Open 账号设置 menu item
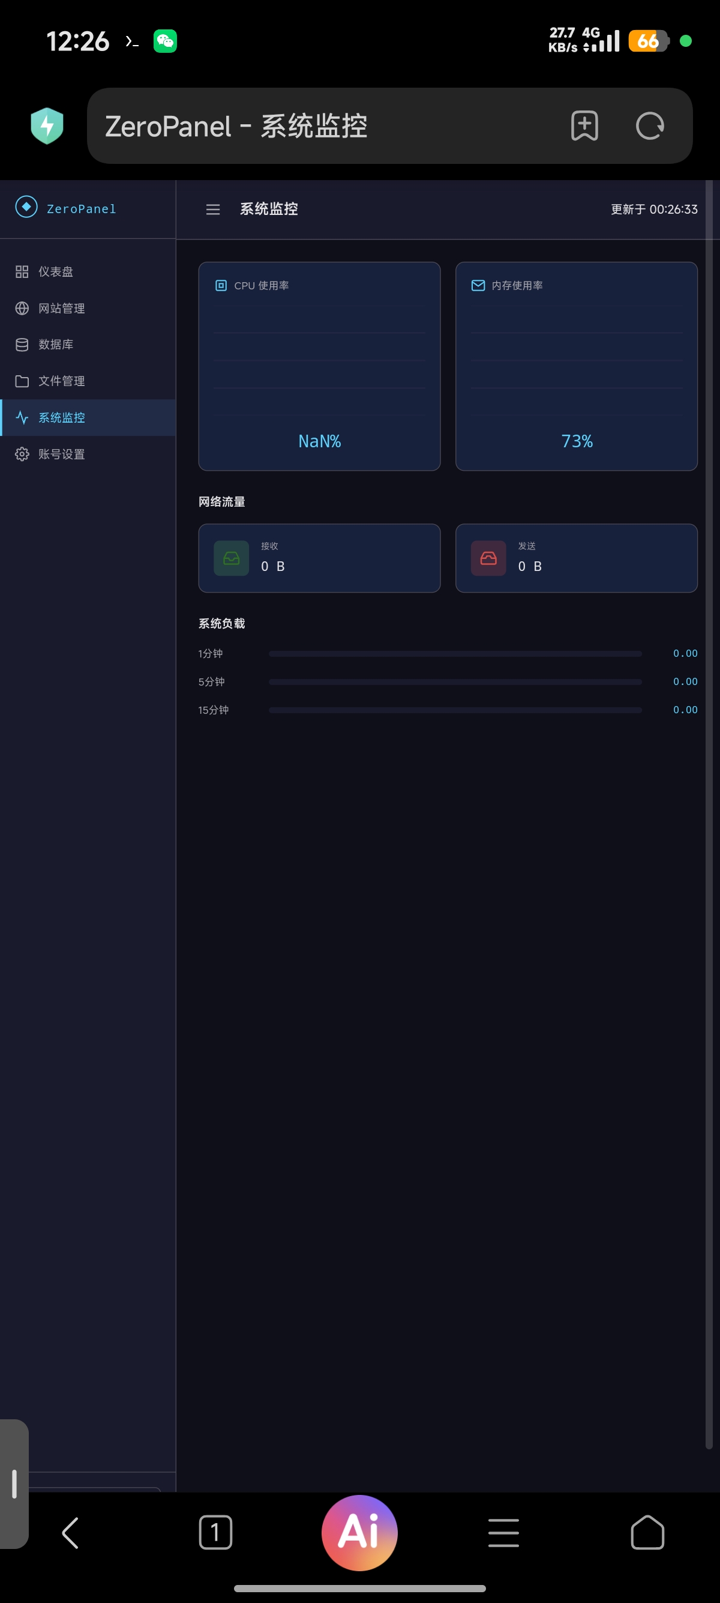The width and height of the screenshot is (720, 1603). click(x=88, y=454)
